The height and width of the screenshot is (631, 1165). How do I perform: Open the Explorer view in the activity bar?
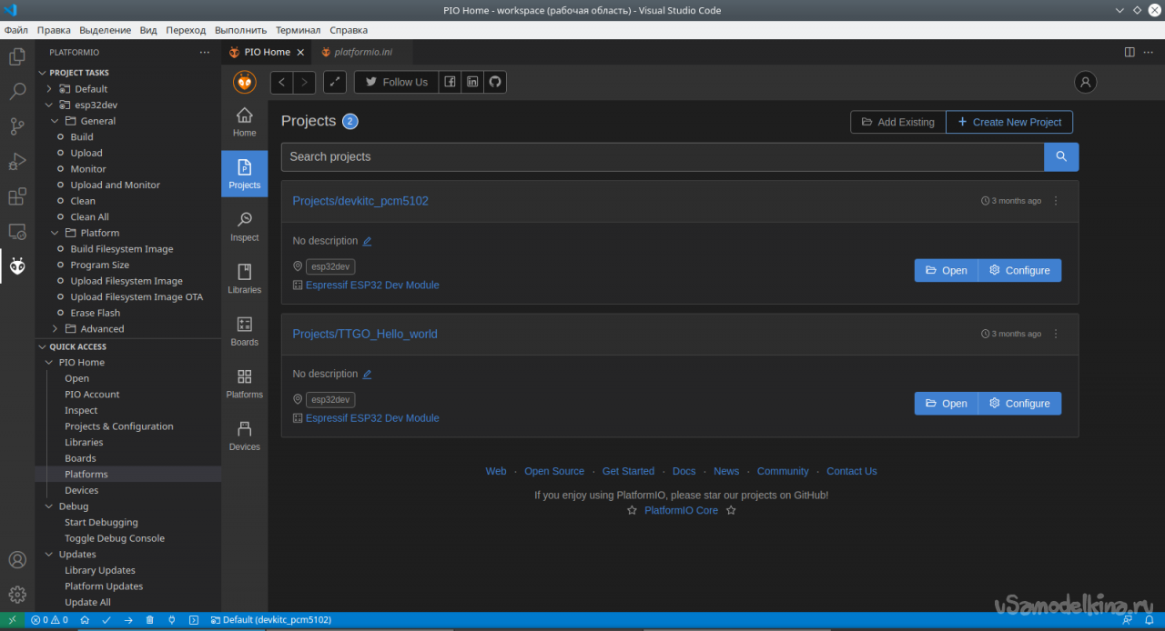pos(17,56)
